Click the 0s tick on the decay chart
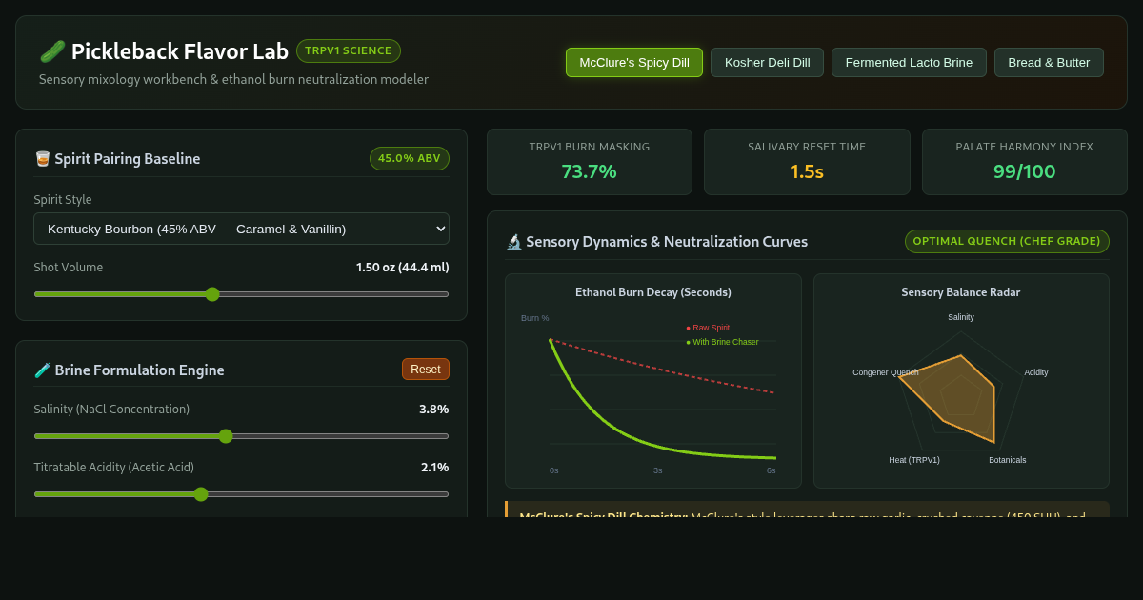 tap(554, 470)
